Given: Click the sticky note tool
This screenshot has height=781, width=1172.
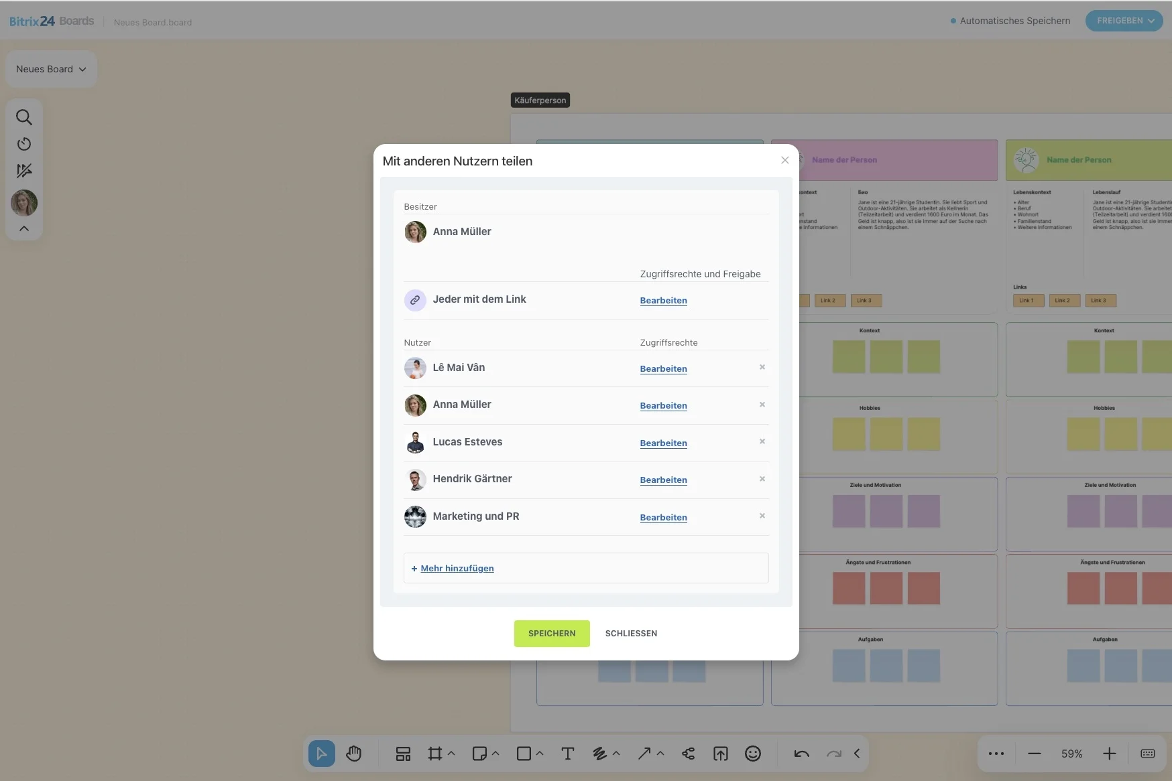Looking at the screenshot, I should tap(479, 754).
